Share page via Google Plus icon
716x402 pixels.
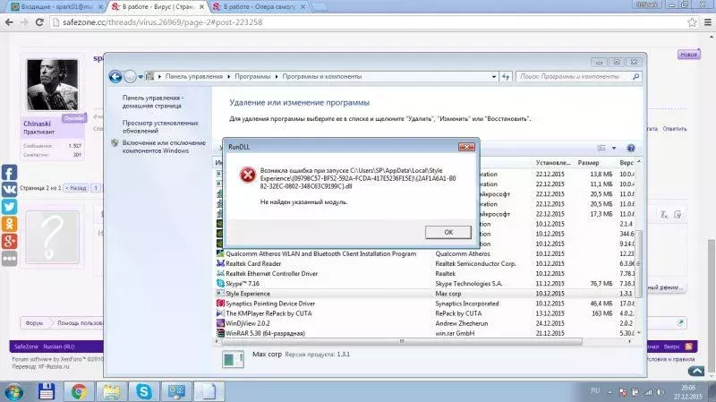point(10,241)
